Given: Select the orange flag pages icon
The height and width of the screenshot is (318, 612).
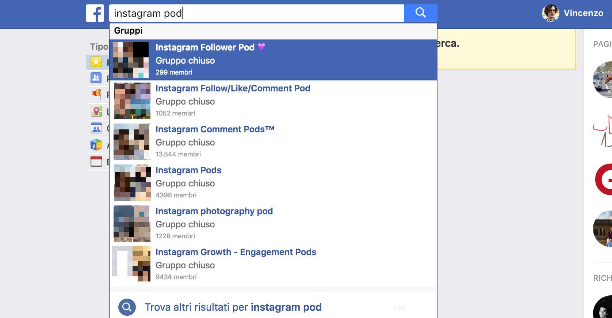Looking at the screenshot, I should tap(96, 94).
